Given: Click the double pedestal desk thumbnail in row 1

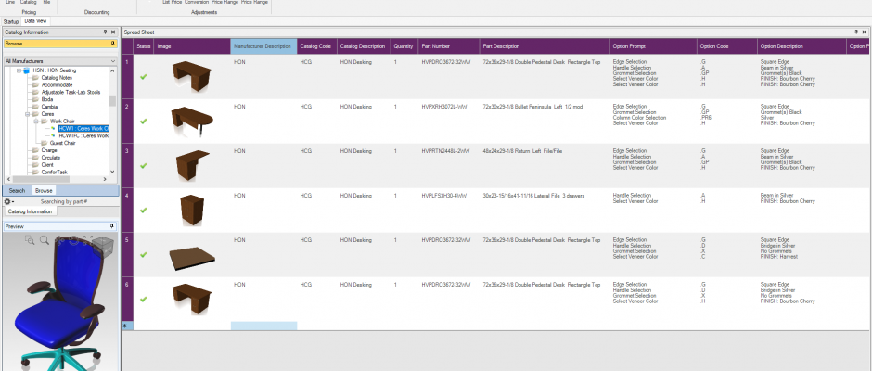Looking at the screenshot, I should pos(192,76).
